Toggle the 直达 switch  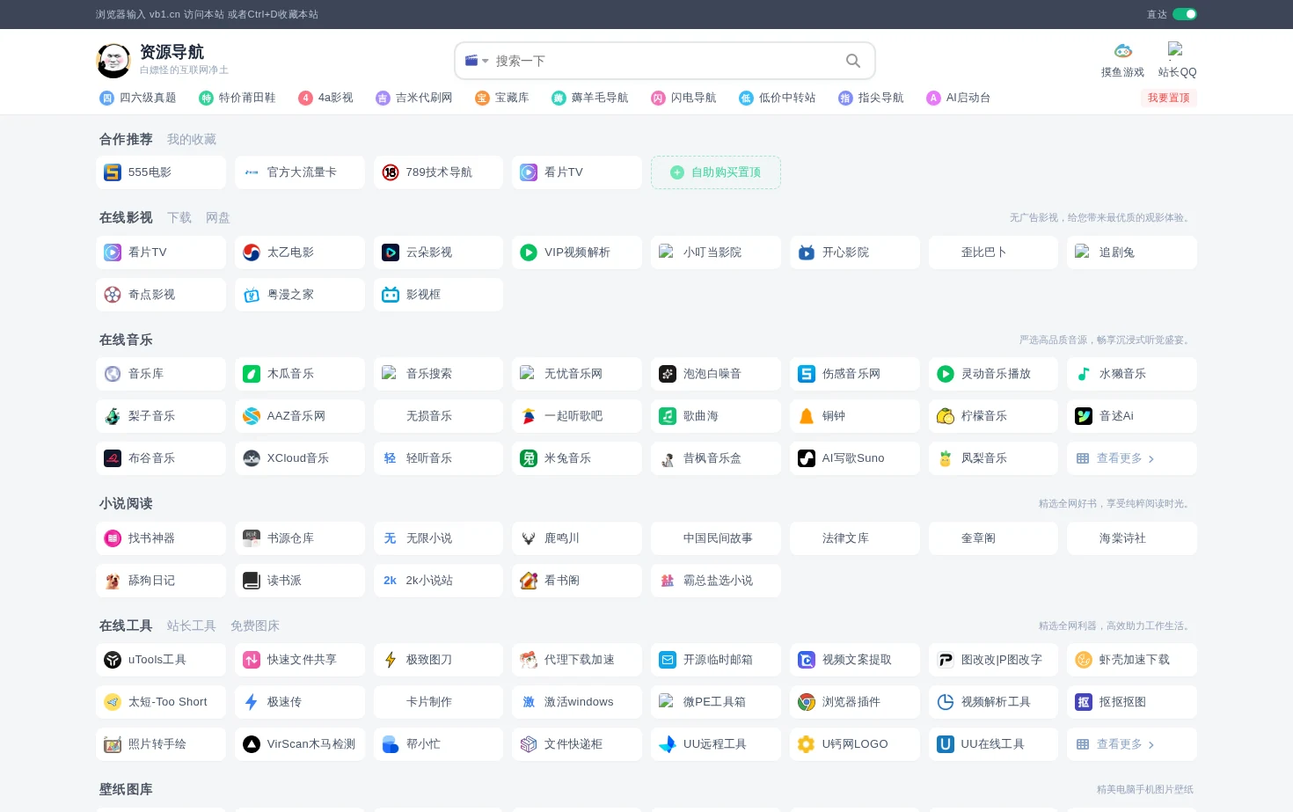tap(1184, 14)
